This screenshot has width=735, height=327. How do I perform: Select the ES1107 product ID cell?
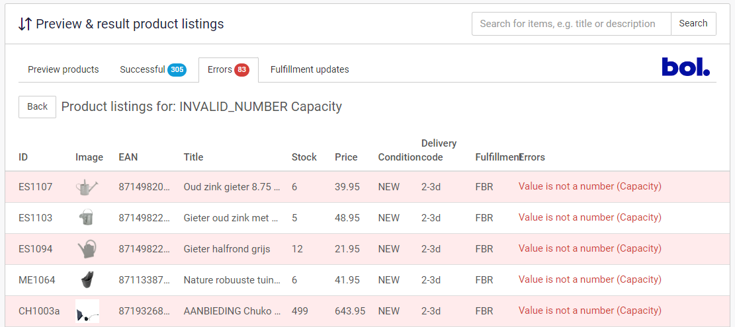coord(36,187)
